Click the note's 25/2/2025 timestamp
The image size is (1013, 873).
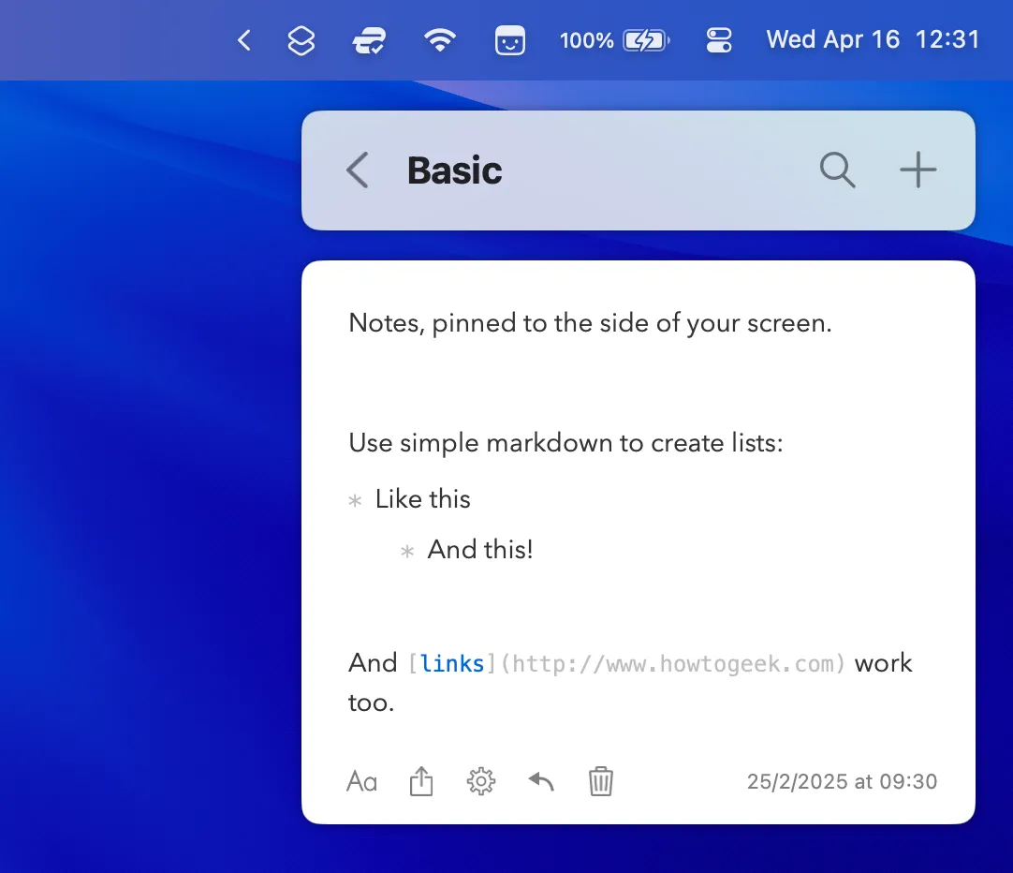(x=841, y=781)
